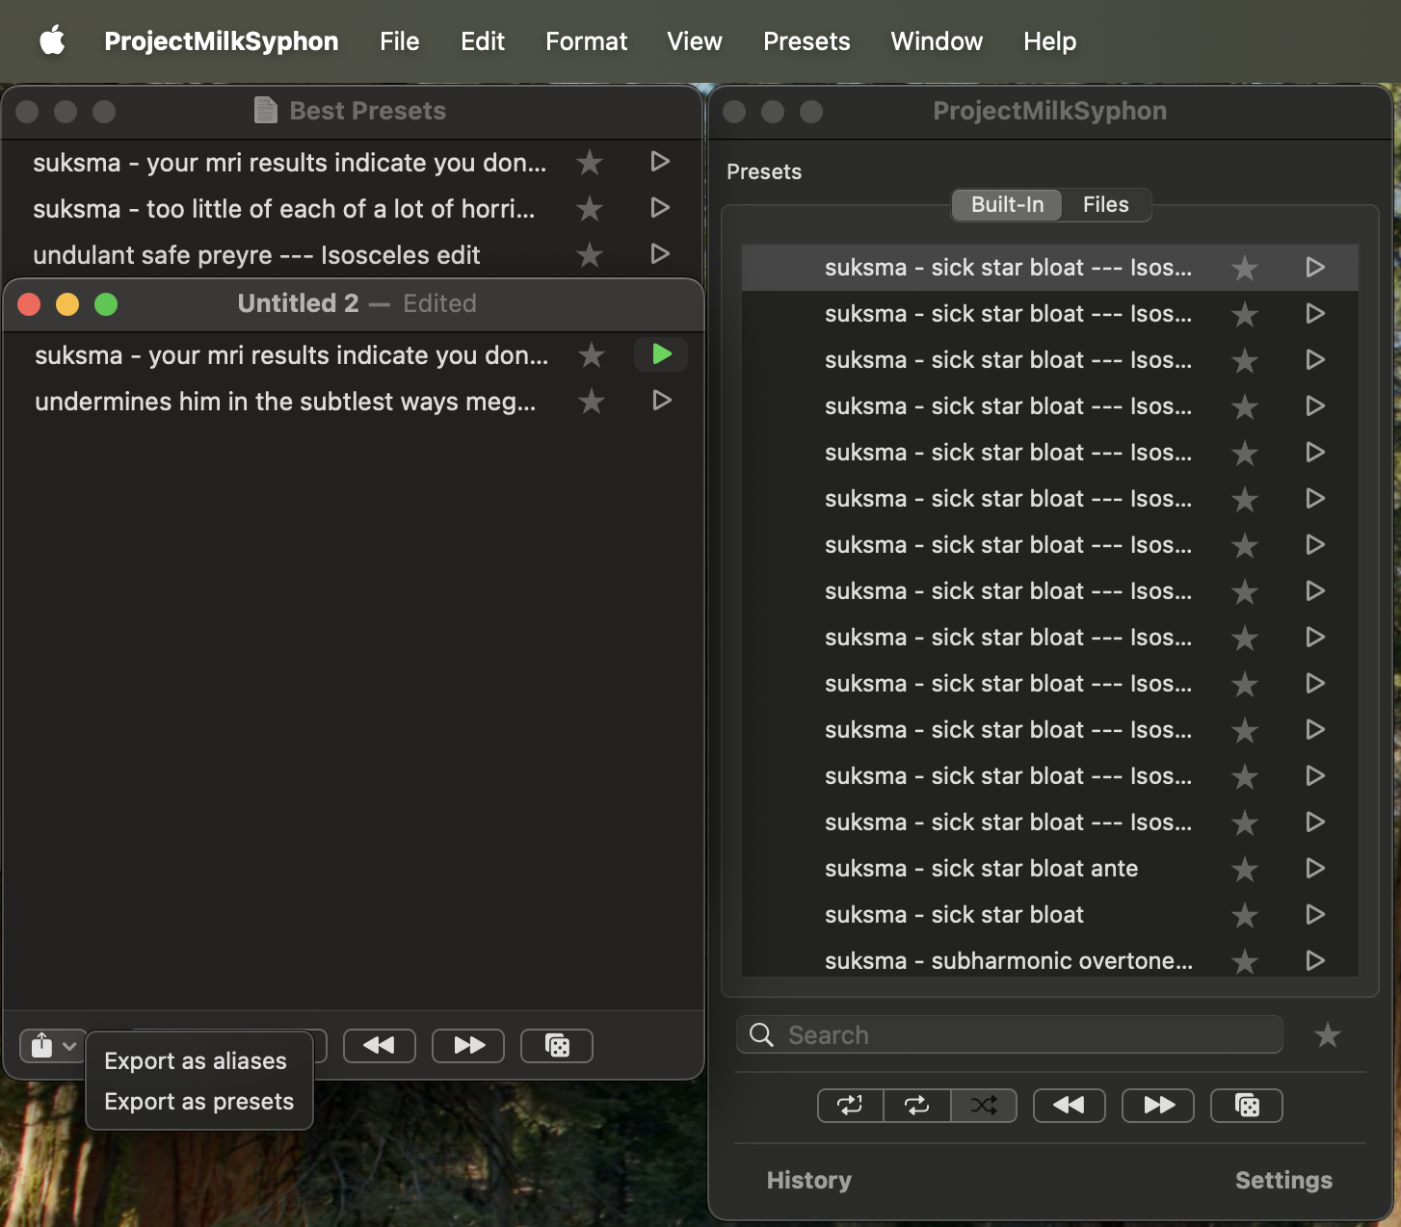The height and width of the screenshot is (1227, 1401).
Task: Play 'your mri results' preset in Best Presets
Action: (660, 162)
